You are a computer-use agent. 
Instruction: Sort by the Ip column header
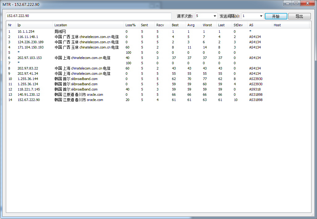34,25
